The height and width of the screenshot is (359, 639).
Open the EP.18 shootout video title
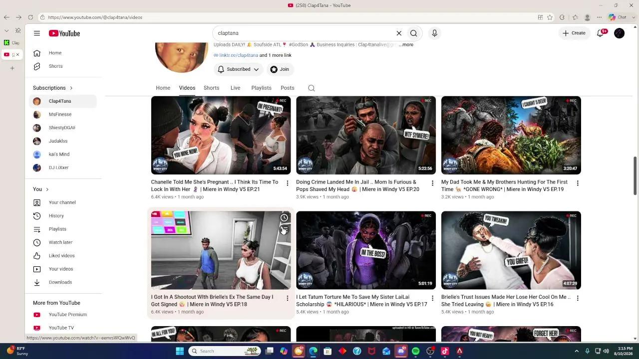[x=212, y=301]
